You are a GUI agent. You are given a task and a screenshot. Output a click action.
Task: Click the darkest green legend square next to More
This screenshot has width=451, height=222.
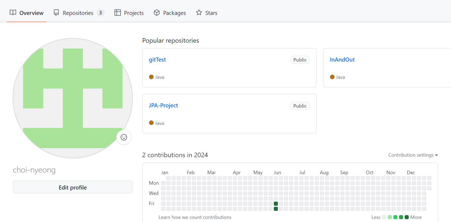coord(407,217)
